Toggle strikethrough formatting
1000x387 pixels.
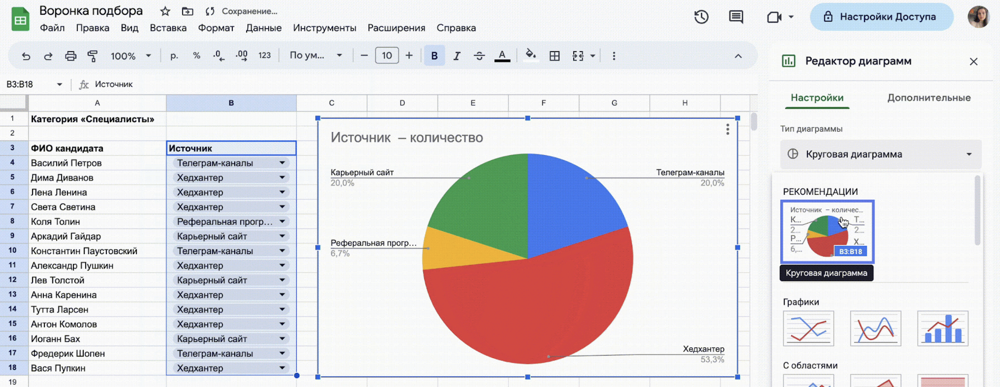pos(479,56)
